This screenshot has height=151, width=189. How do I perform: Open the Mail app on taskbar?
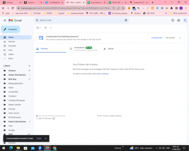pyautogui.click(x=33, y=148)
